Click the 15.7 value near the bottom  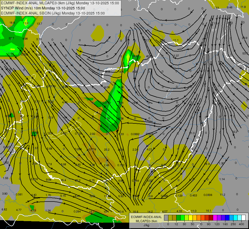pyautogui.click(x=92, y=212)
